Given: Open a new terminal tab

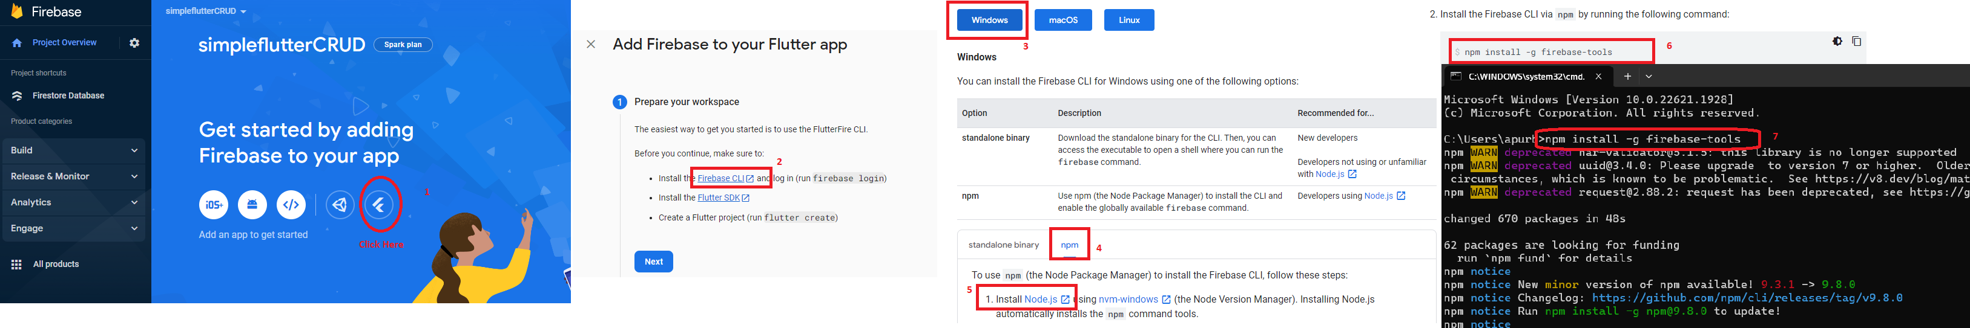Looking at the screenshot, I should [x=1627, y=76].
